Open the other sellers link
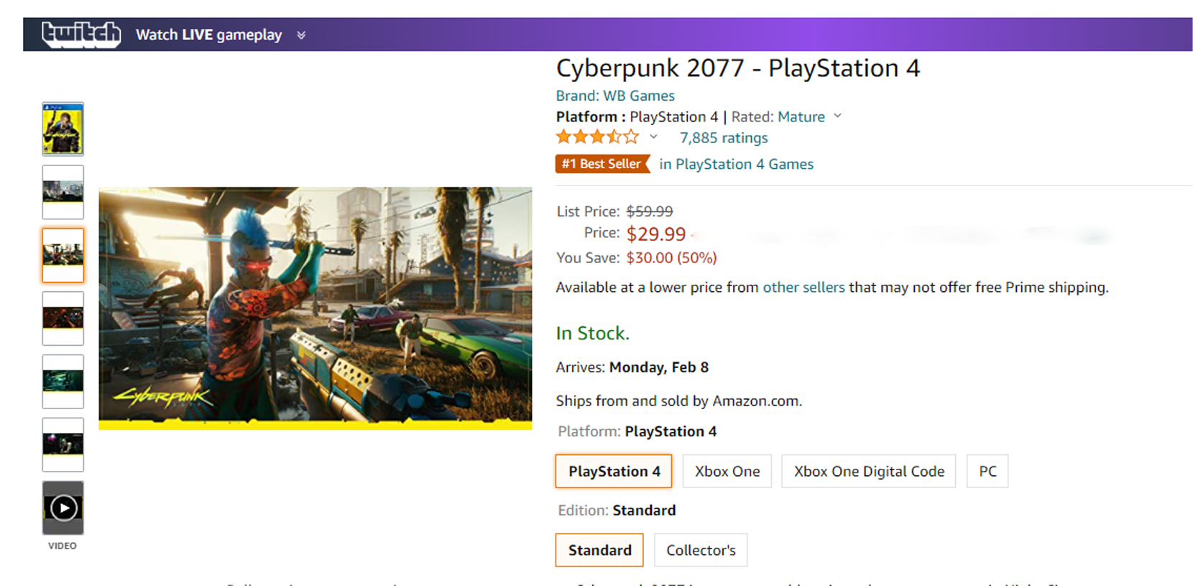This screenshot has width=1193, height=586. [x=803, y=287]
